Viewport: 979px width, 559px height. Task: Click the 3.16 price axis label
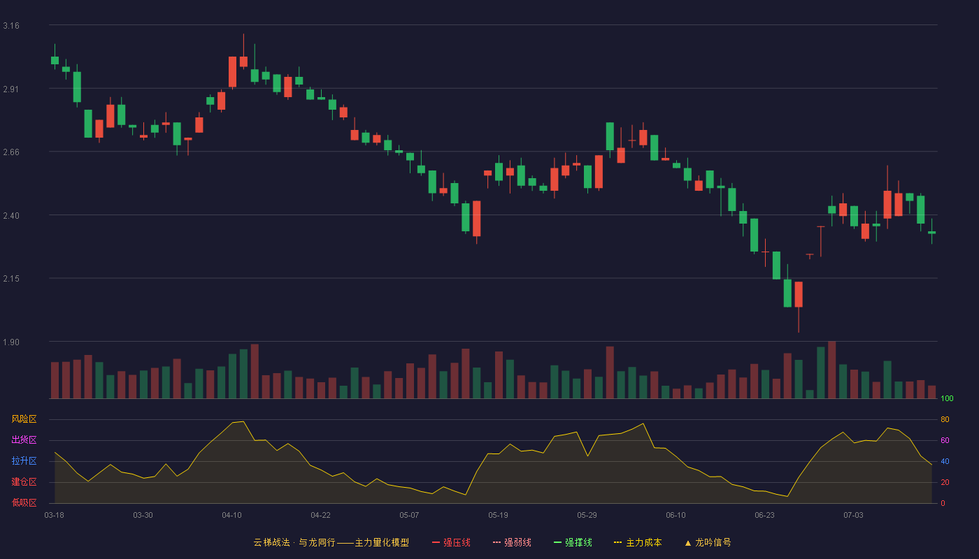pyautogui.click(x=11, y=26)
